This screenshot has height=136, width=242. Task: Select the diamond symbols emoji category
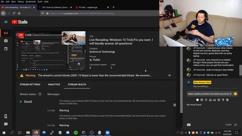click(x=227, y=100)
